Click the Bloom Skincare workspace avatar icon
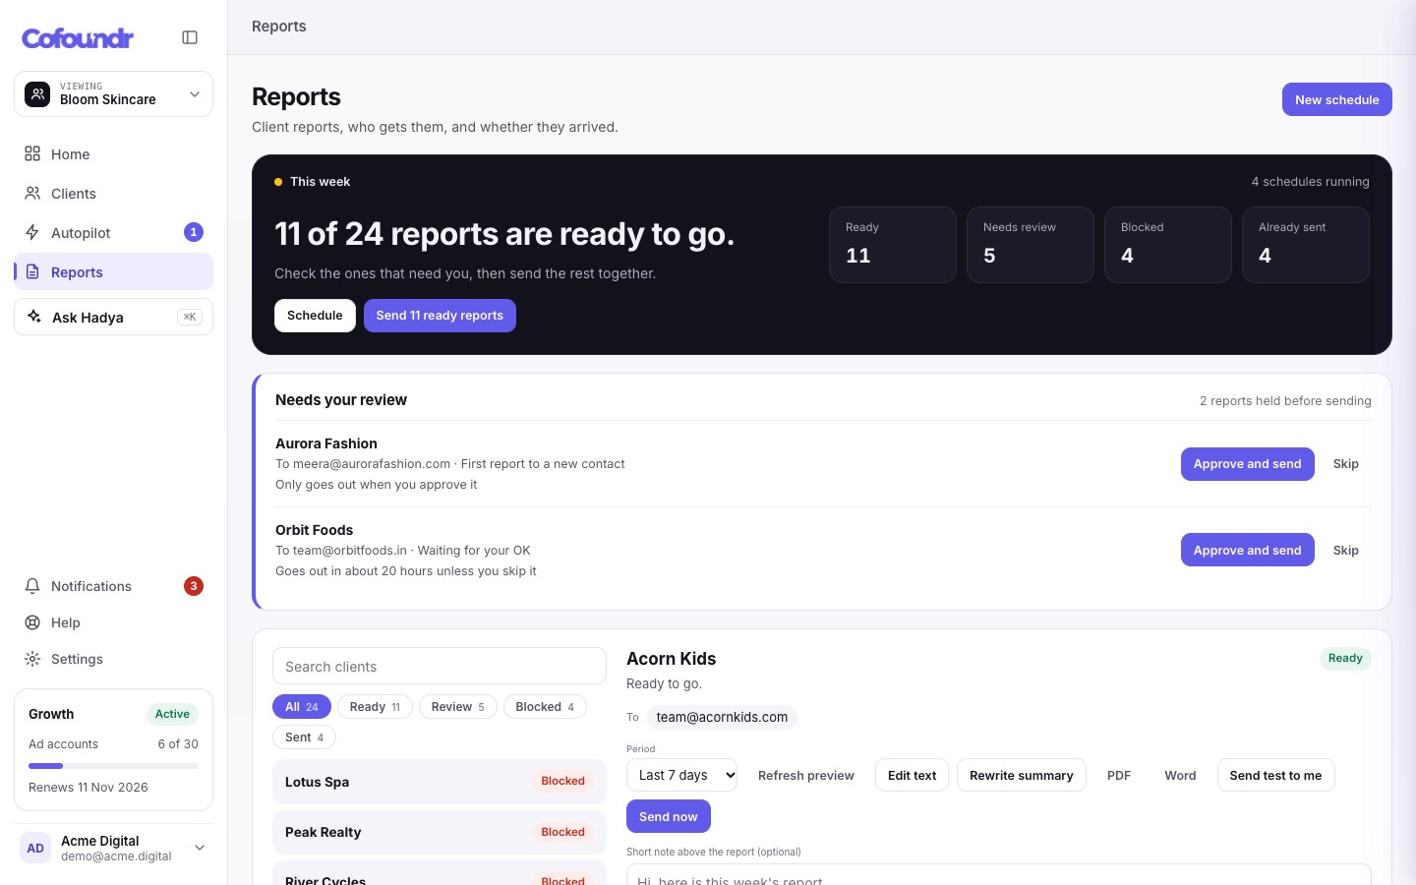1416x885 pixels. click(37, 94)
